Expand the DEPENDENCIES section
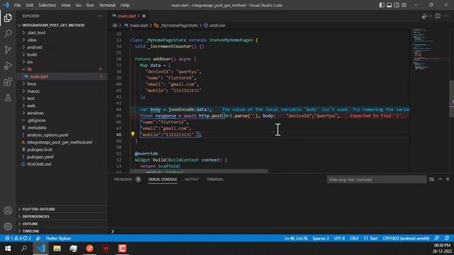The image size is (454, 255). pyautogui.click(x=35, y=216)
